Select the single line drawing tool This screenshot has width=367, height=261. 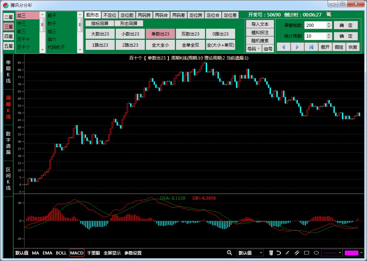tap(287, 253)
